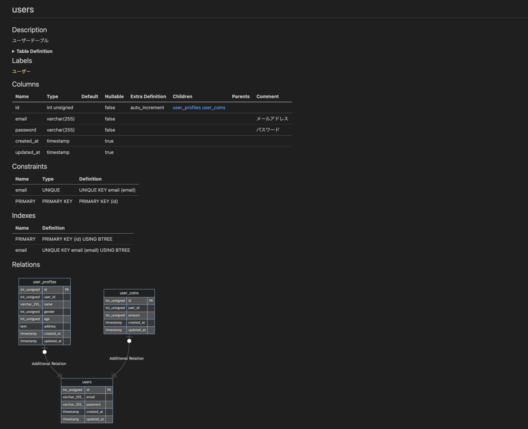This screenshot has height=429, width=528.
Task: Select the gender field in user_profiles diagram
Action: click(53, 312)
